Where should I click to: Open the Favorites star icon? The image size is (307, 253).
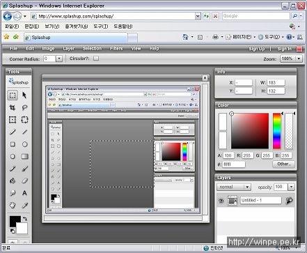[6, 37]
